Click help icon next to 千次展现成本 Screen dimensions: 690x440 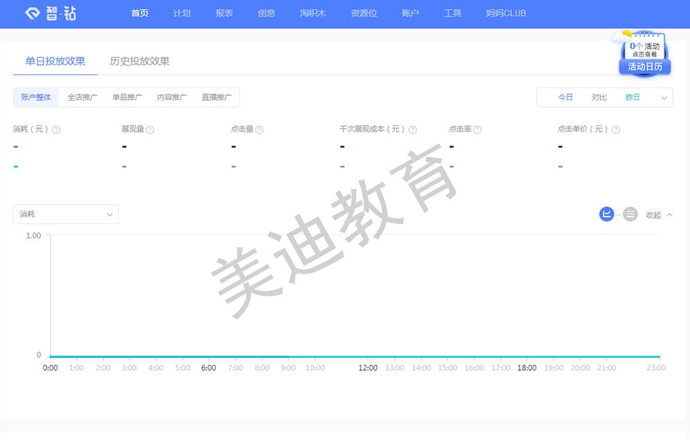pyautogui.click(x=413, y=130)
